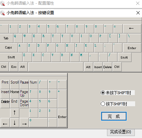
Task: Select the T key
Action: [56, 38]
